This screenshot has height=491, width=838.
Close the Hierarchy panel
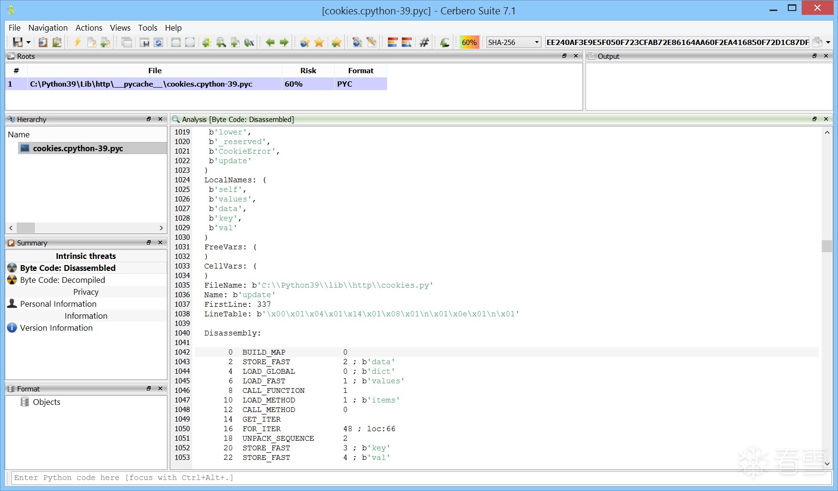(160, 119)
